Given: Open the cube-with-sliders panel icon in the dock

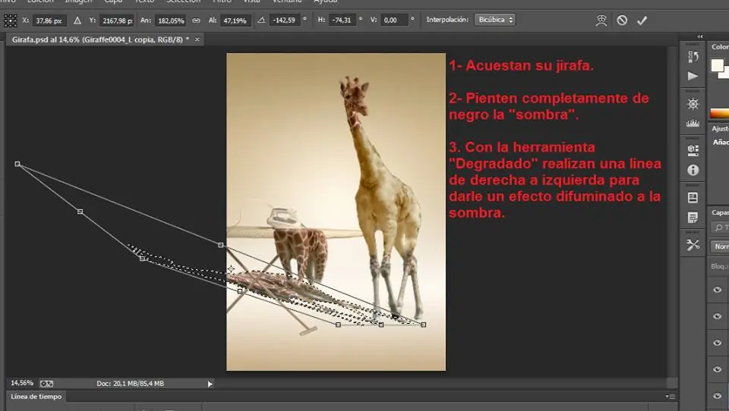Looking at the screenshot, I should (693, 150).
